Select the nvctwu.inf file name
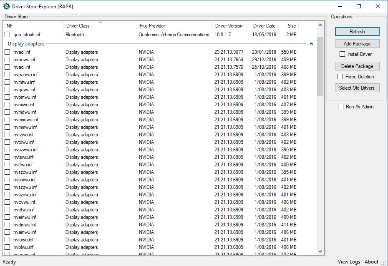Screen dimensions: 388x266 pyautogui.click(x=24, y=210)
